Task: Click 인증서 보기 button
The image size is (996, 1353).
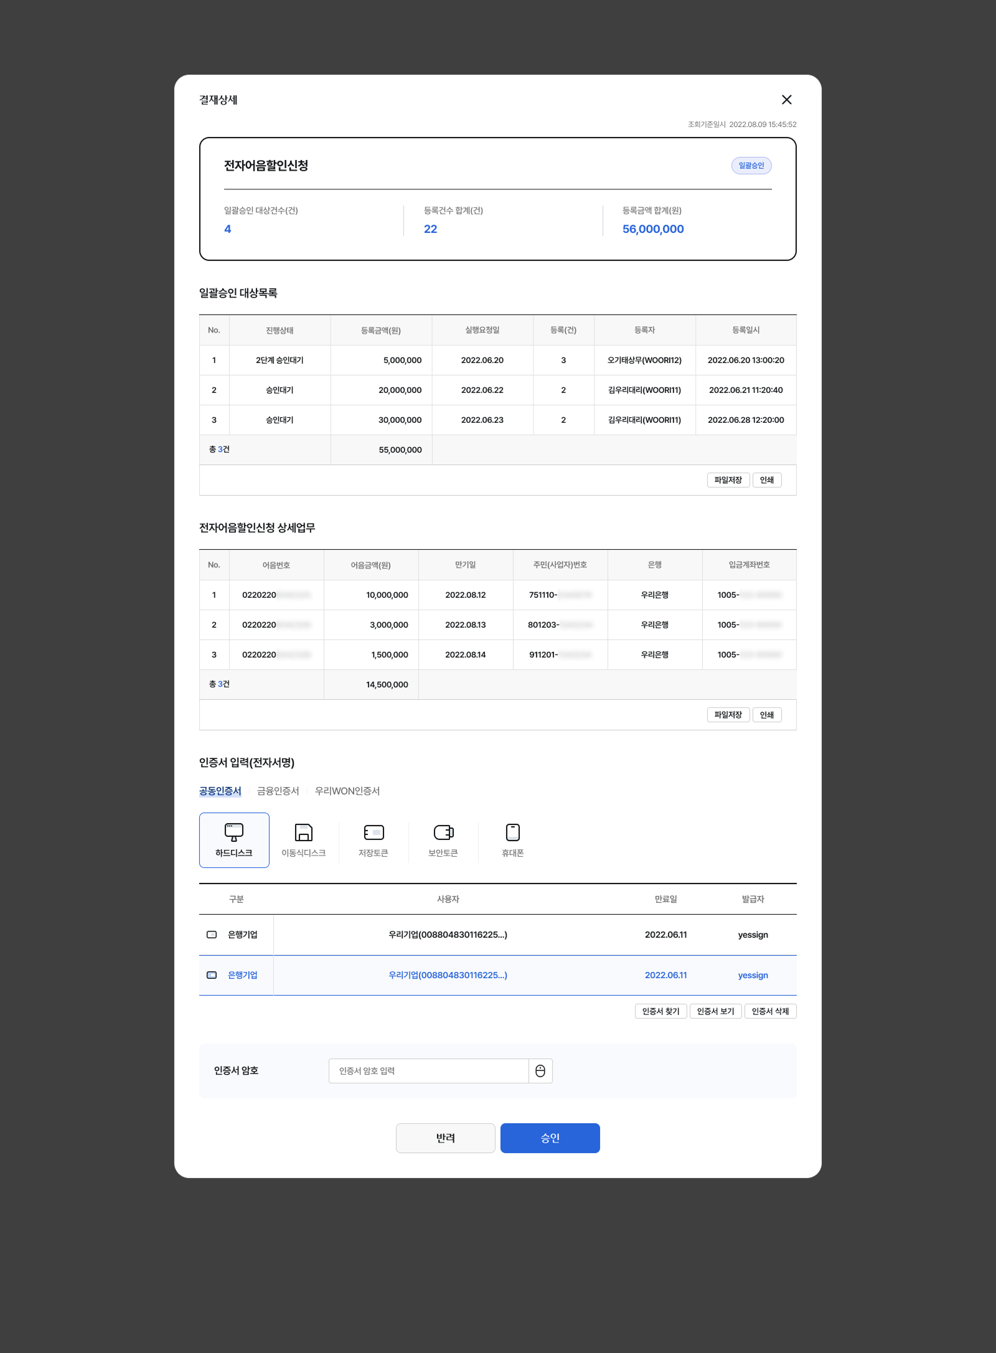Action: click(x=715, y=1011)
